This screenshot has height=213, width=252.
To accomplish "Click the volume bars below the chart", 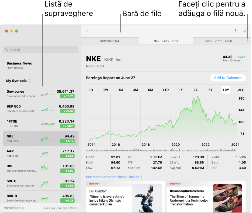I will (x=161, y=150).
